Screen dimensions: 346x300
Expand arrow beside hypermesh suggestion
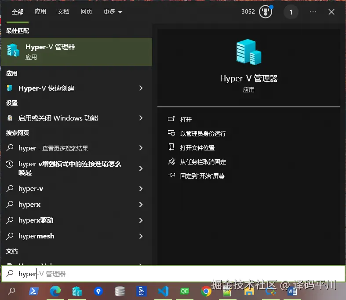(x=141, y=236)
